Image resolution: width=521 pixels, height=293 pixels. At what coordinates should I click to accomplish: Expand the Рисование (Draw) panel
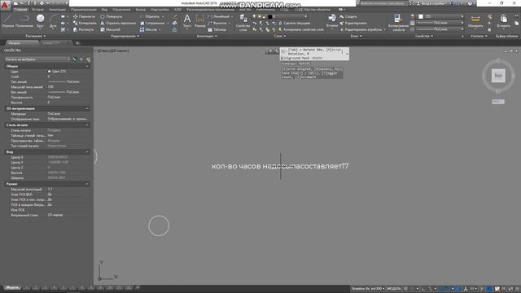coord(36,36)
